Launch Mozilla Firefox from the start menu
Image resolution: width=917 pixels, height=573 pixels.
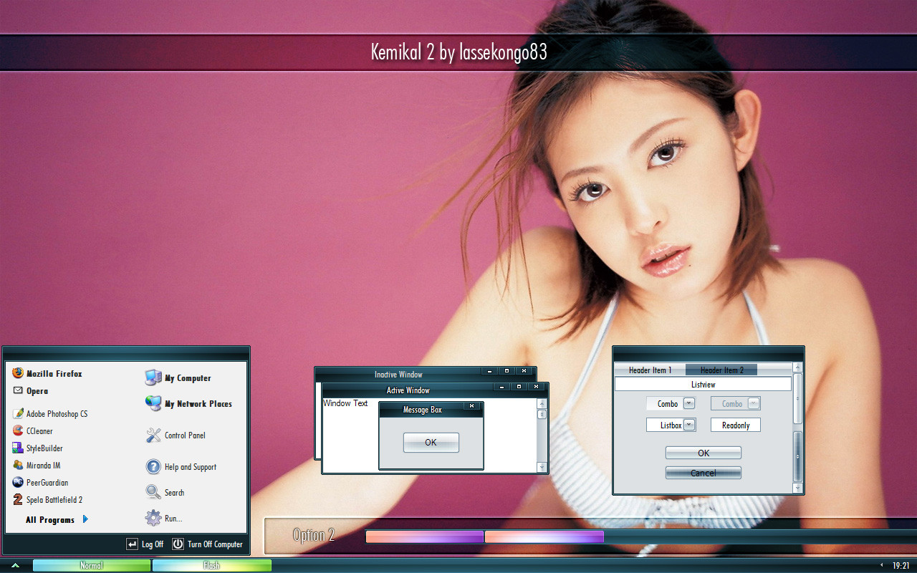47,373
